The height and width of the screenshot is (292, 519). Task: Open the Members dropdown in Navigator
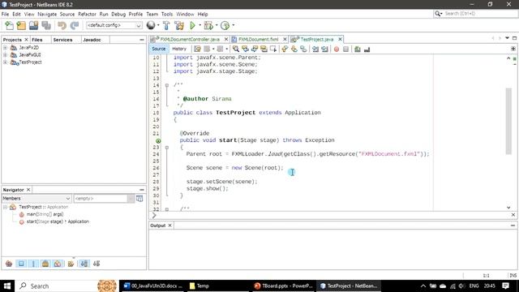click(x=36, y=198)
